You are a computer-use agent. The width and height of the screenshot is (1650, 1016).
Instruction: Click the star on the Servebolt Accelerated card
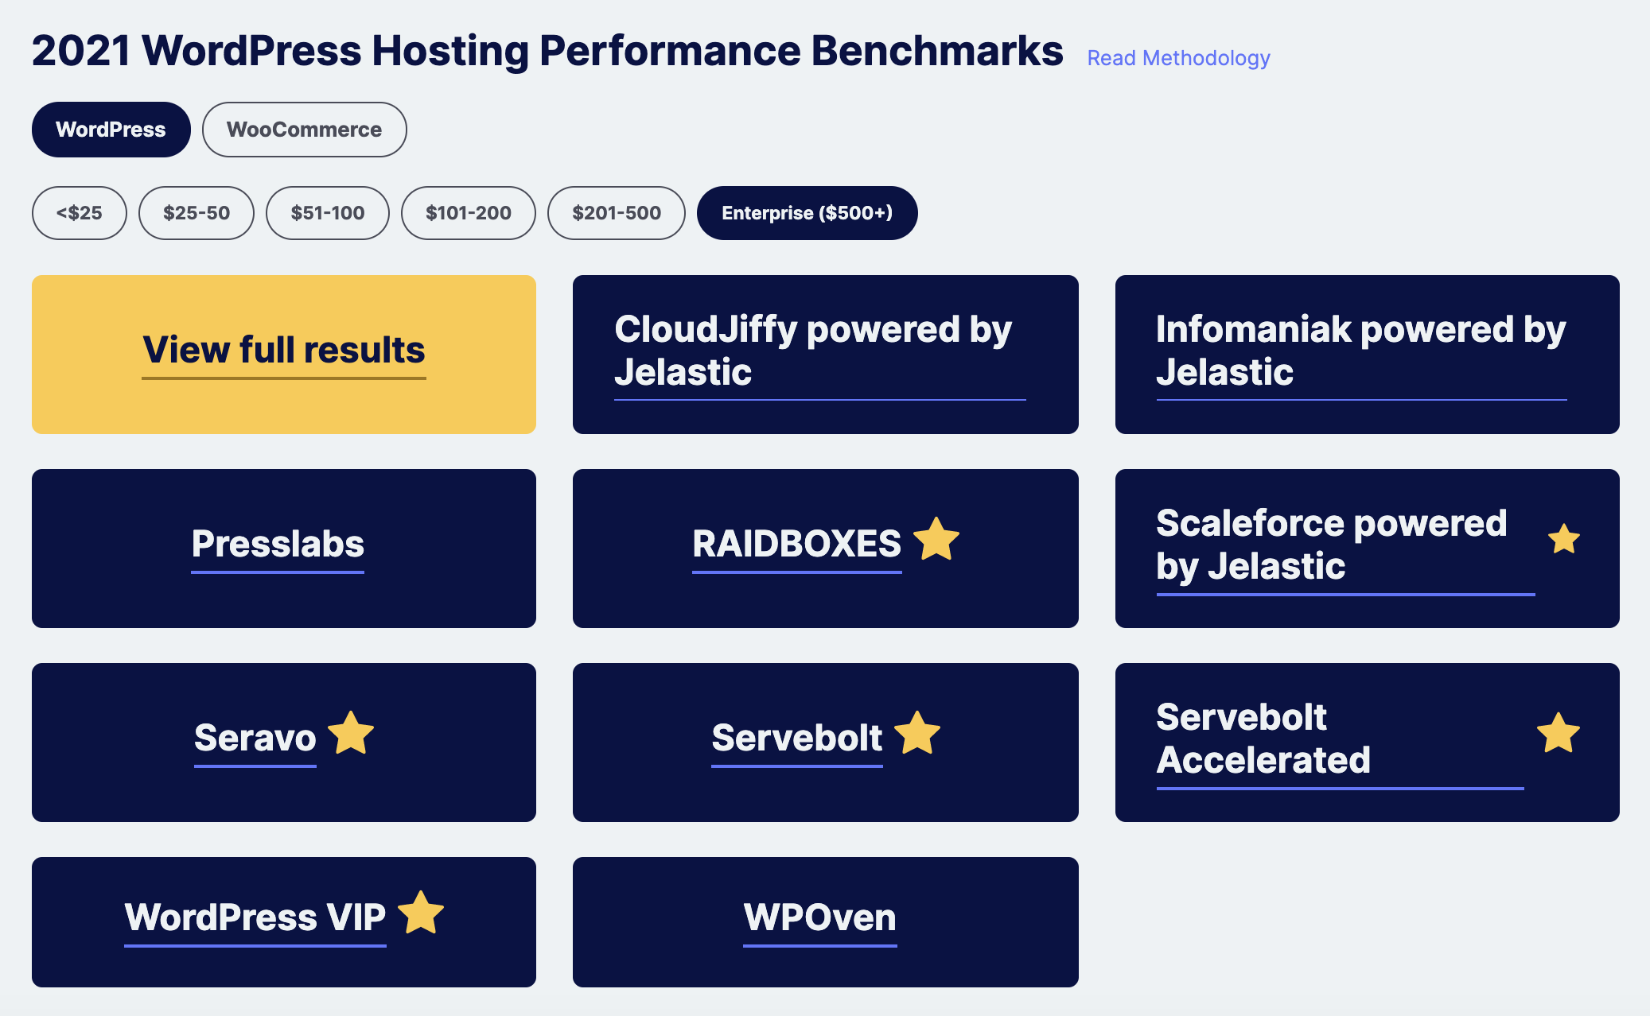pyautogui.click(x=1558, y=733)
